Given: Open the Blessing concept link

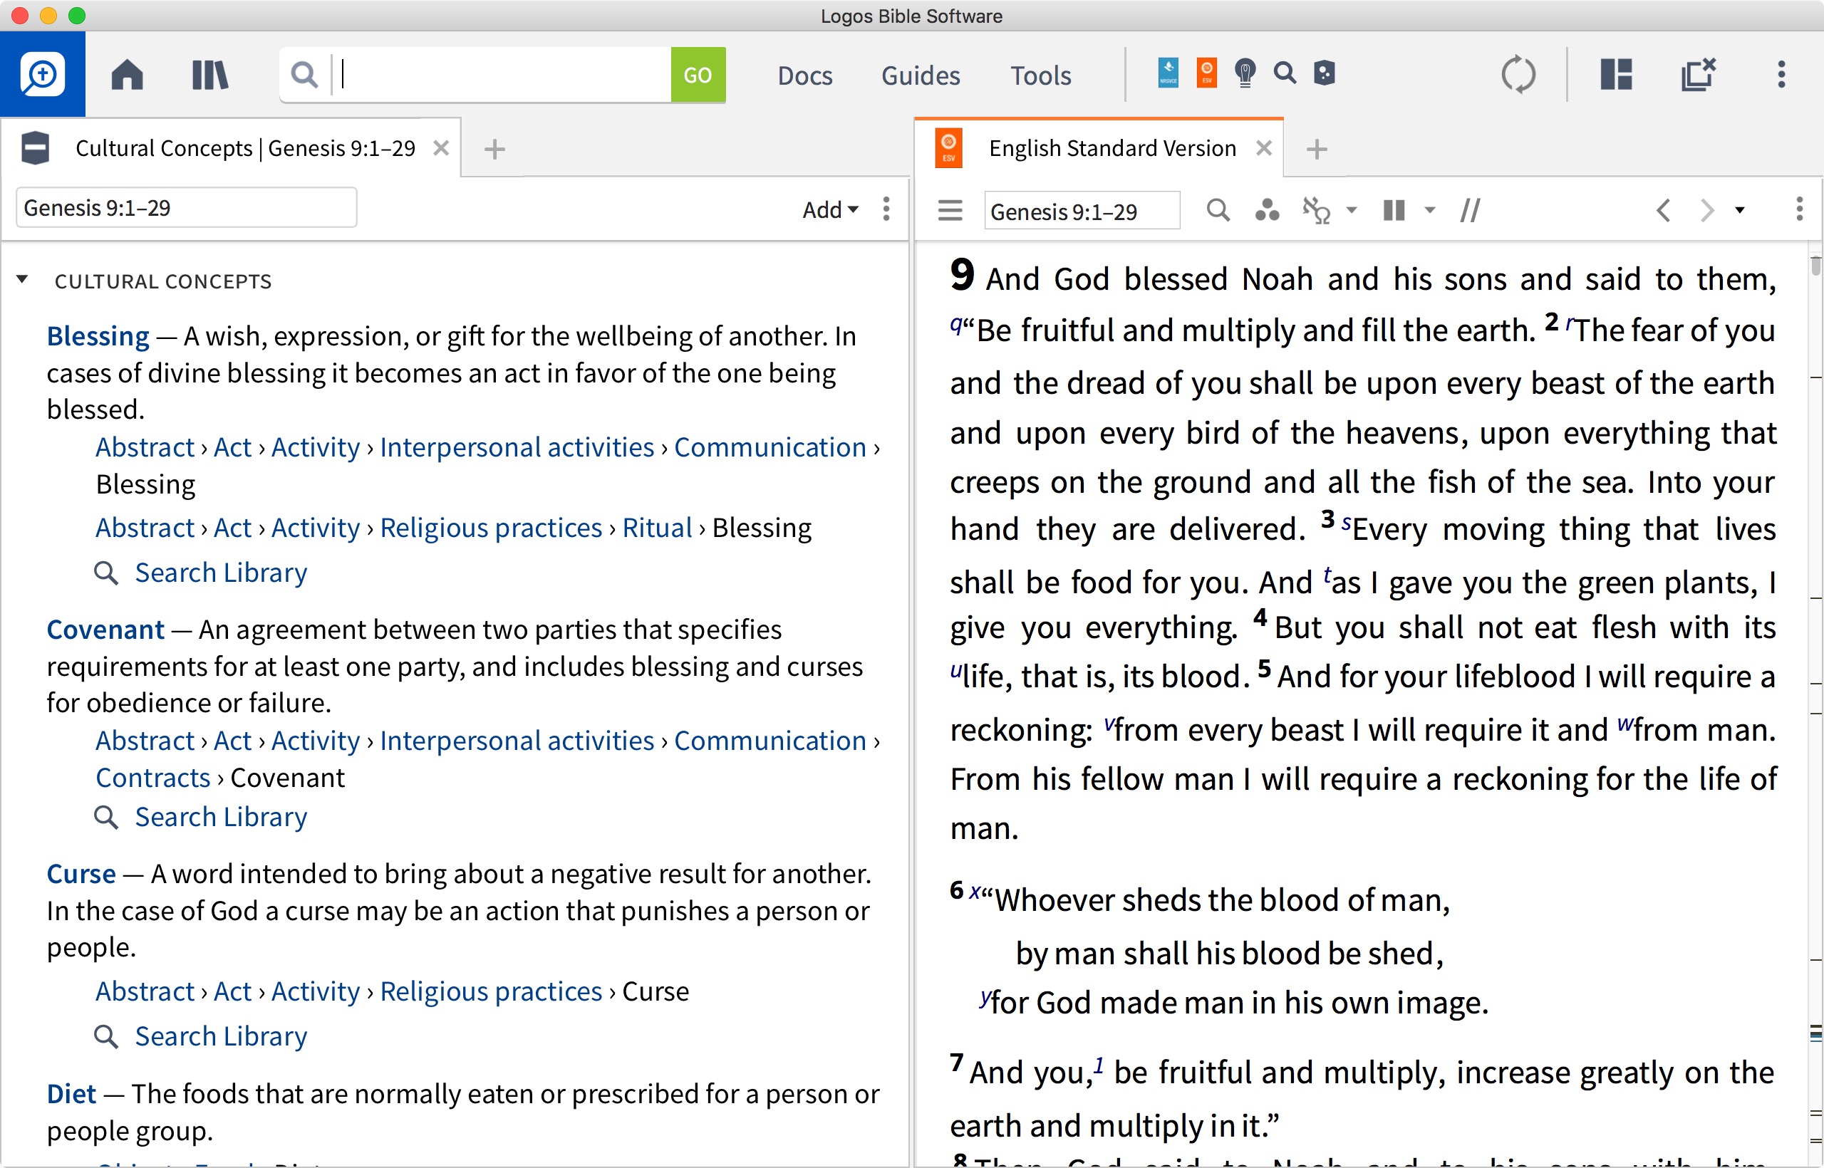Looking at the screenshot, I should coord(98,336).
